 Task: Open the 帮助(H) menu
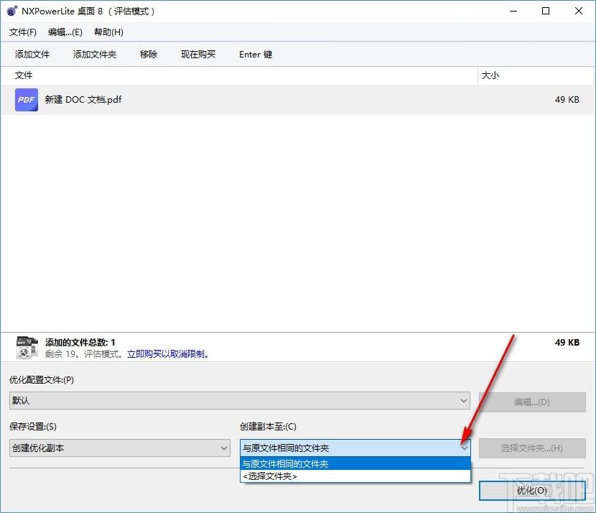pyautogui.click(x=108, y=32)
